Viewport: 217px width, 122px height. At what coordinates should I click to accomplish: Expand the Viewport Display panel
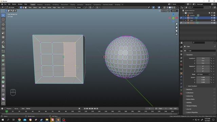[191, 106]
